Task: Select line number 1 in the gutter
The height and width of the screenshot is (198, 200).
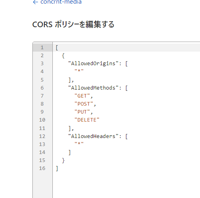Action: 42,48
